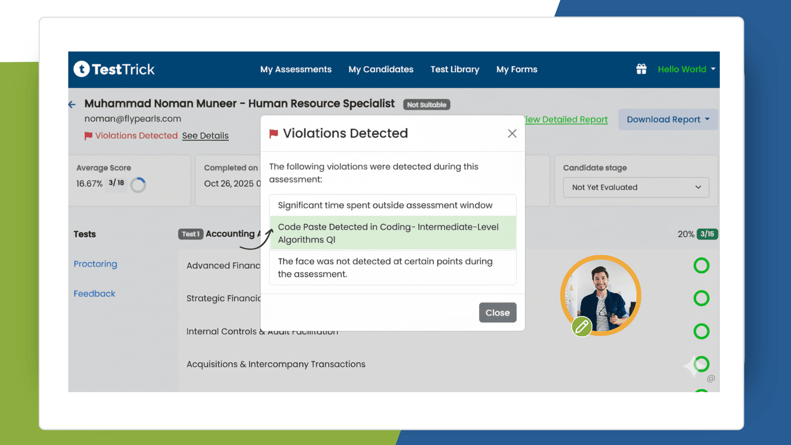Click the red flag icon in dialog title
791x445 pixels.
coord(274,133)
